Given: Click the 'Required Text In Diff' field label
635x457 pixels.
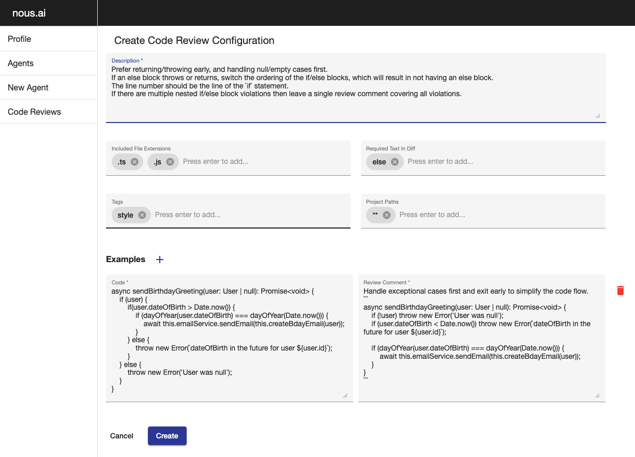Looking at the screenshot, I should (391, 149).
